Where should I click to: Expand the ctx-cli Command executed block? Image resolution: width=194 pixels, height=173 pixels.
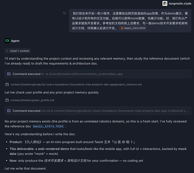98,111
